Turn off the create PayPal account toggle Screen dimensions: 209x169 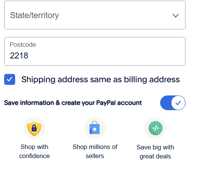[x=173, y=103]
